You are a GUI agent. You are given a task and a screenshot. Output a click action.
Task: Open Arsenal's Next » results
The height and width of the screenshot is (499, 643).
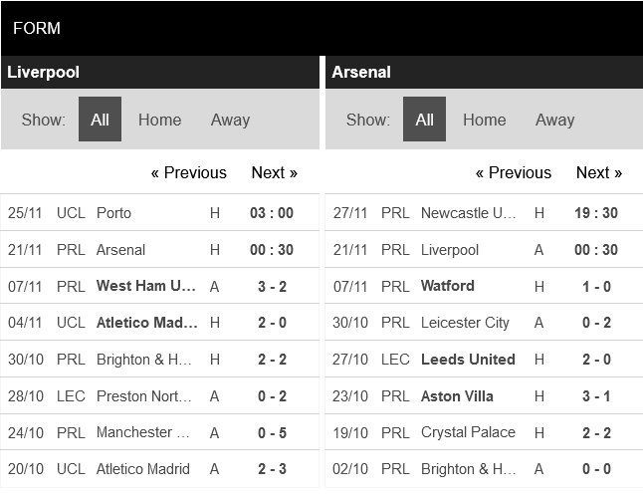pyautogui.click(x=598, y=172)
